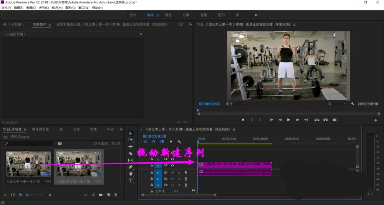The width and height of the screenshot is (384, 205).
Task: Select the Pen tool
Action: pos(131,167)
